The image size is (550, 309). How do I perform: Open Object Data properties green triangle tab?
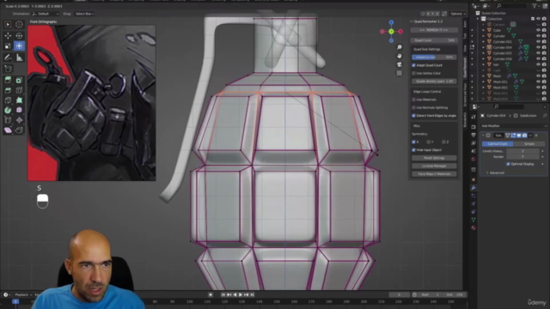click(x=474, y=220)
